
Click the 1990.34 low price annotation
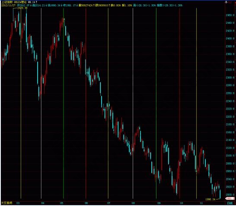click(210, 200)
